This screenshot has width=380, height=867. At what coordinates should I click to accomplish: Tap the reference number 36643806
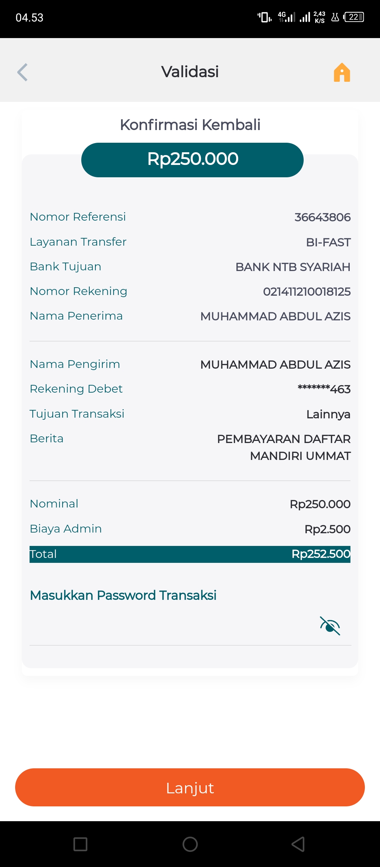[322, 217]
